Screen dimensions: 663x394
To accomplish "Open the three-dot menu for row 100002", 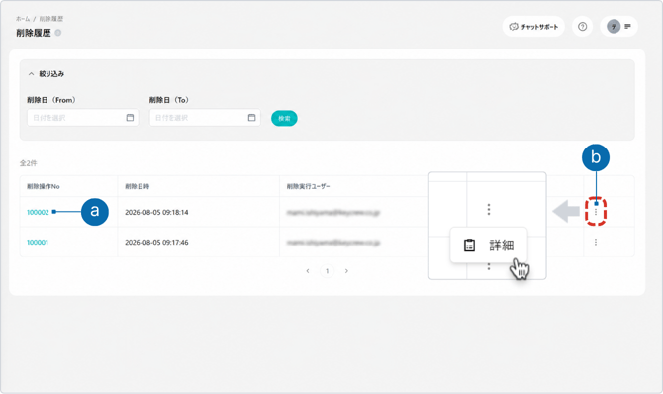I will [596, 211].
